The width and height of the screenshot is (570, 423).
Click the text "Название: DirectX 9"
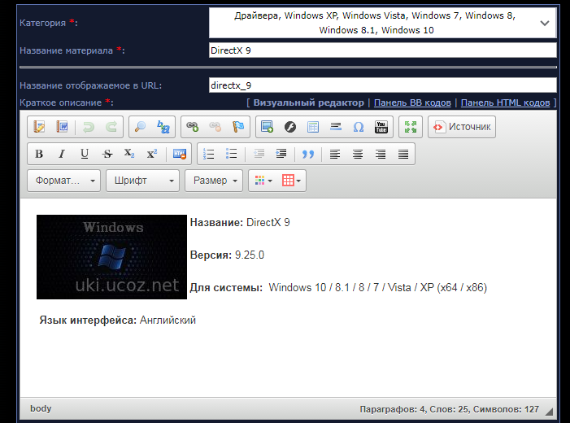point(240,222)
